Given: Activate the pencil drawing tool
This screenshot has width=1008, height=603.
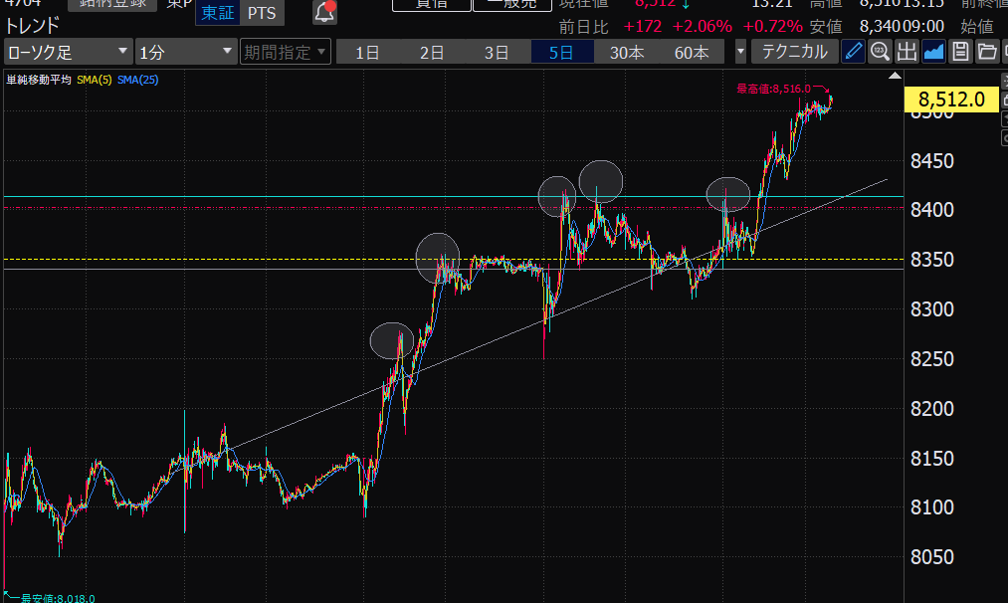Looking at the screenshot, I should pyautogui.click(x=853, y=52).
